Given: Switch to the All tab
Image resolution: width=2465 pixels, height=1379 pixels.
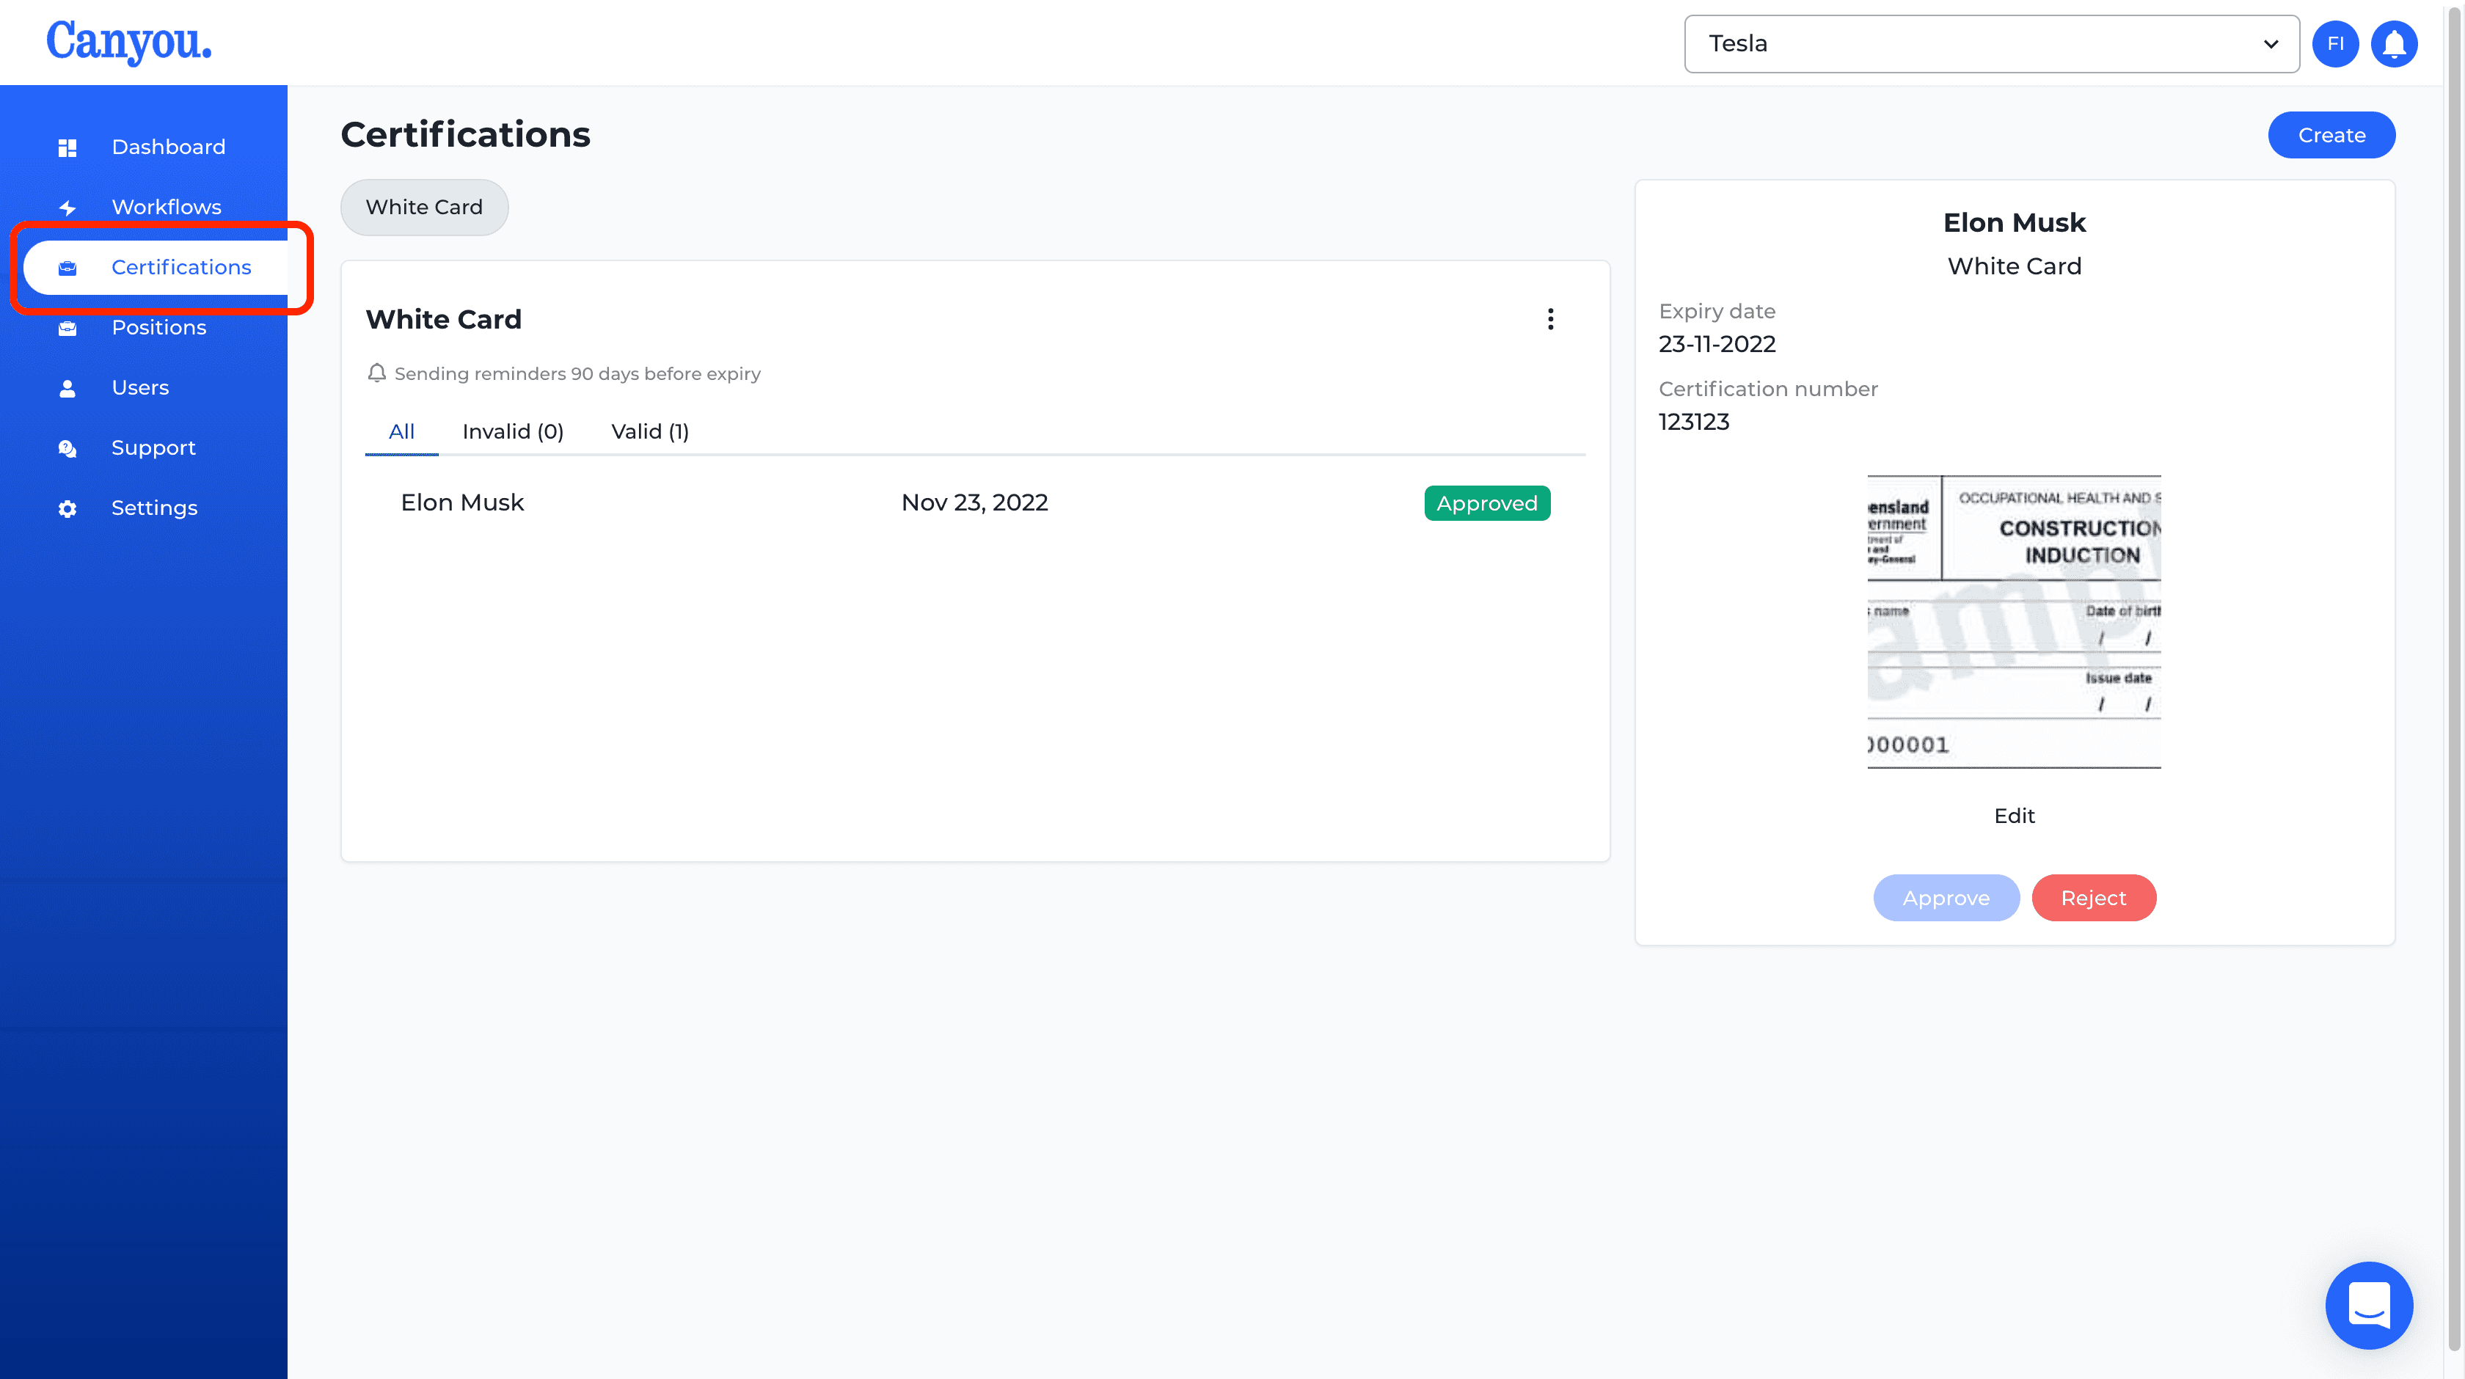Looking at the screenshot, I should 401,431.
